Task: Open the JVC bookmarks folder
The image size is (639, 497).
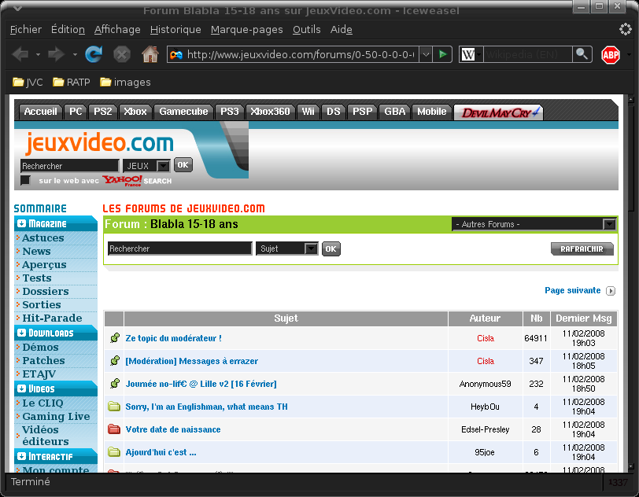Action: pyautogui.click(x=28, y=83)
